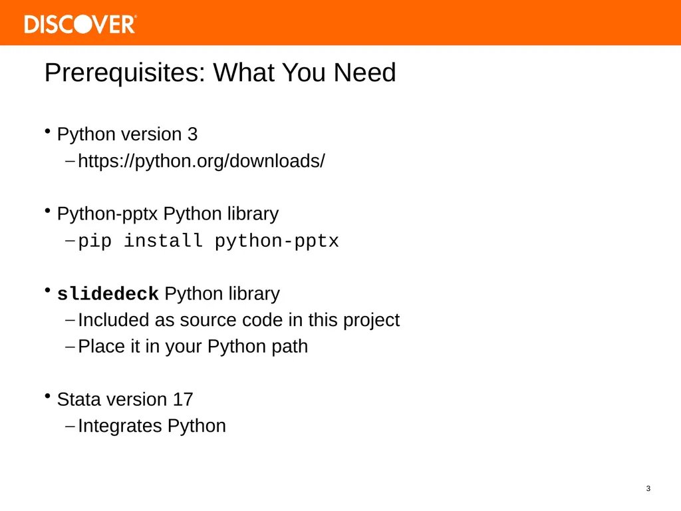Select the 'Python version 3' bullet
This screenshot has height=511, width=681.
(x=127, y=134)
